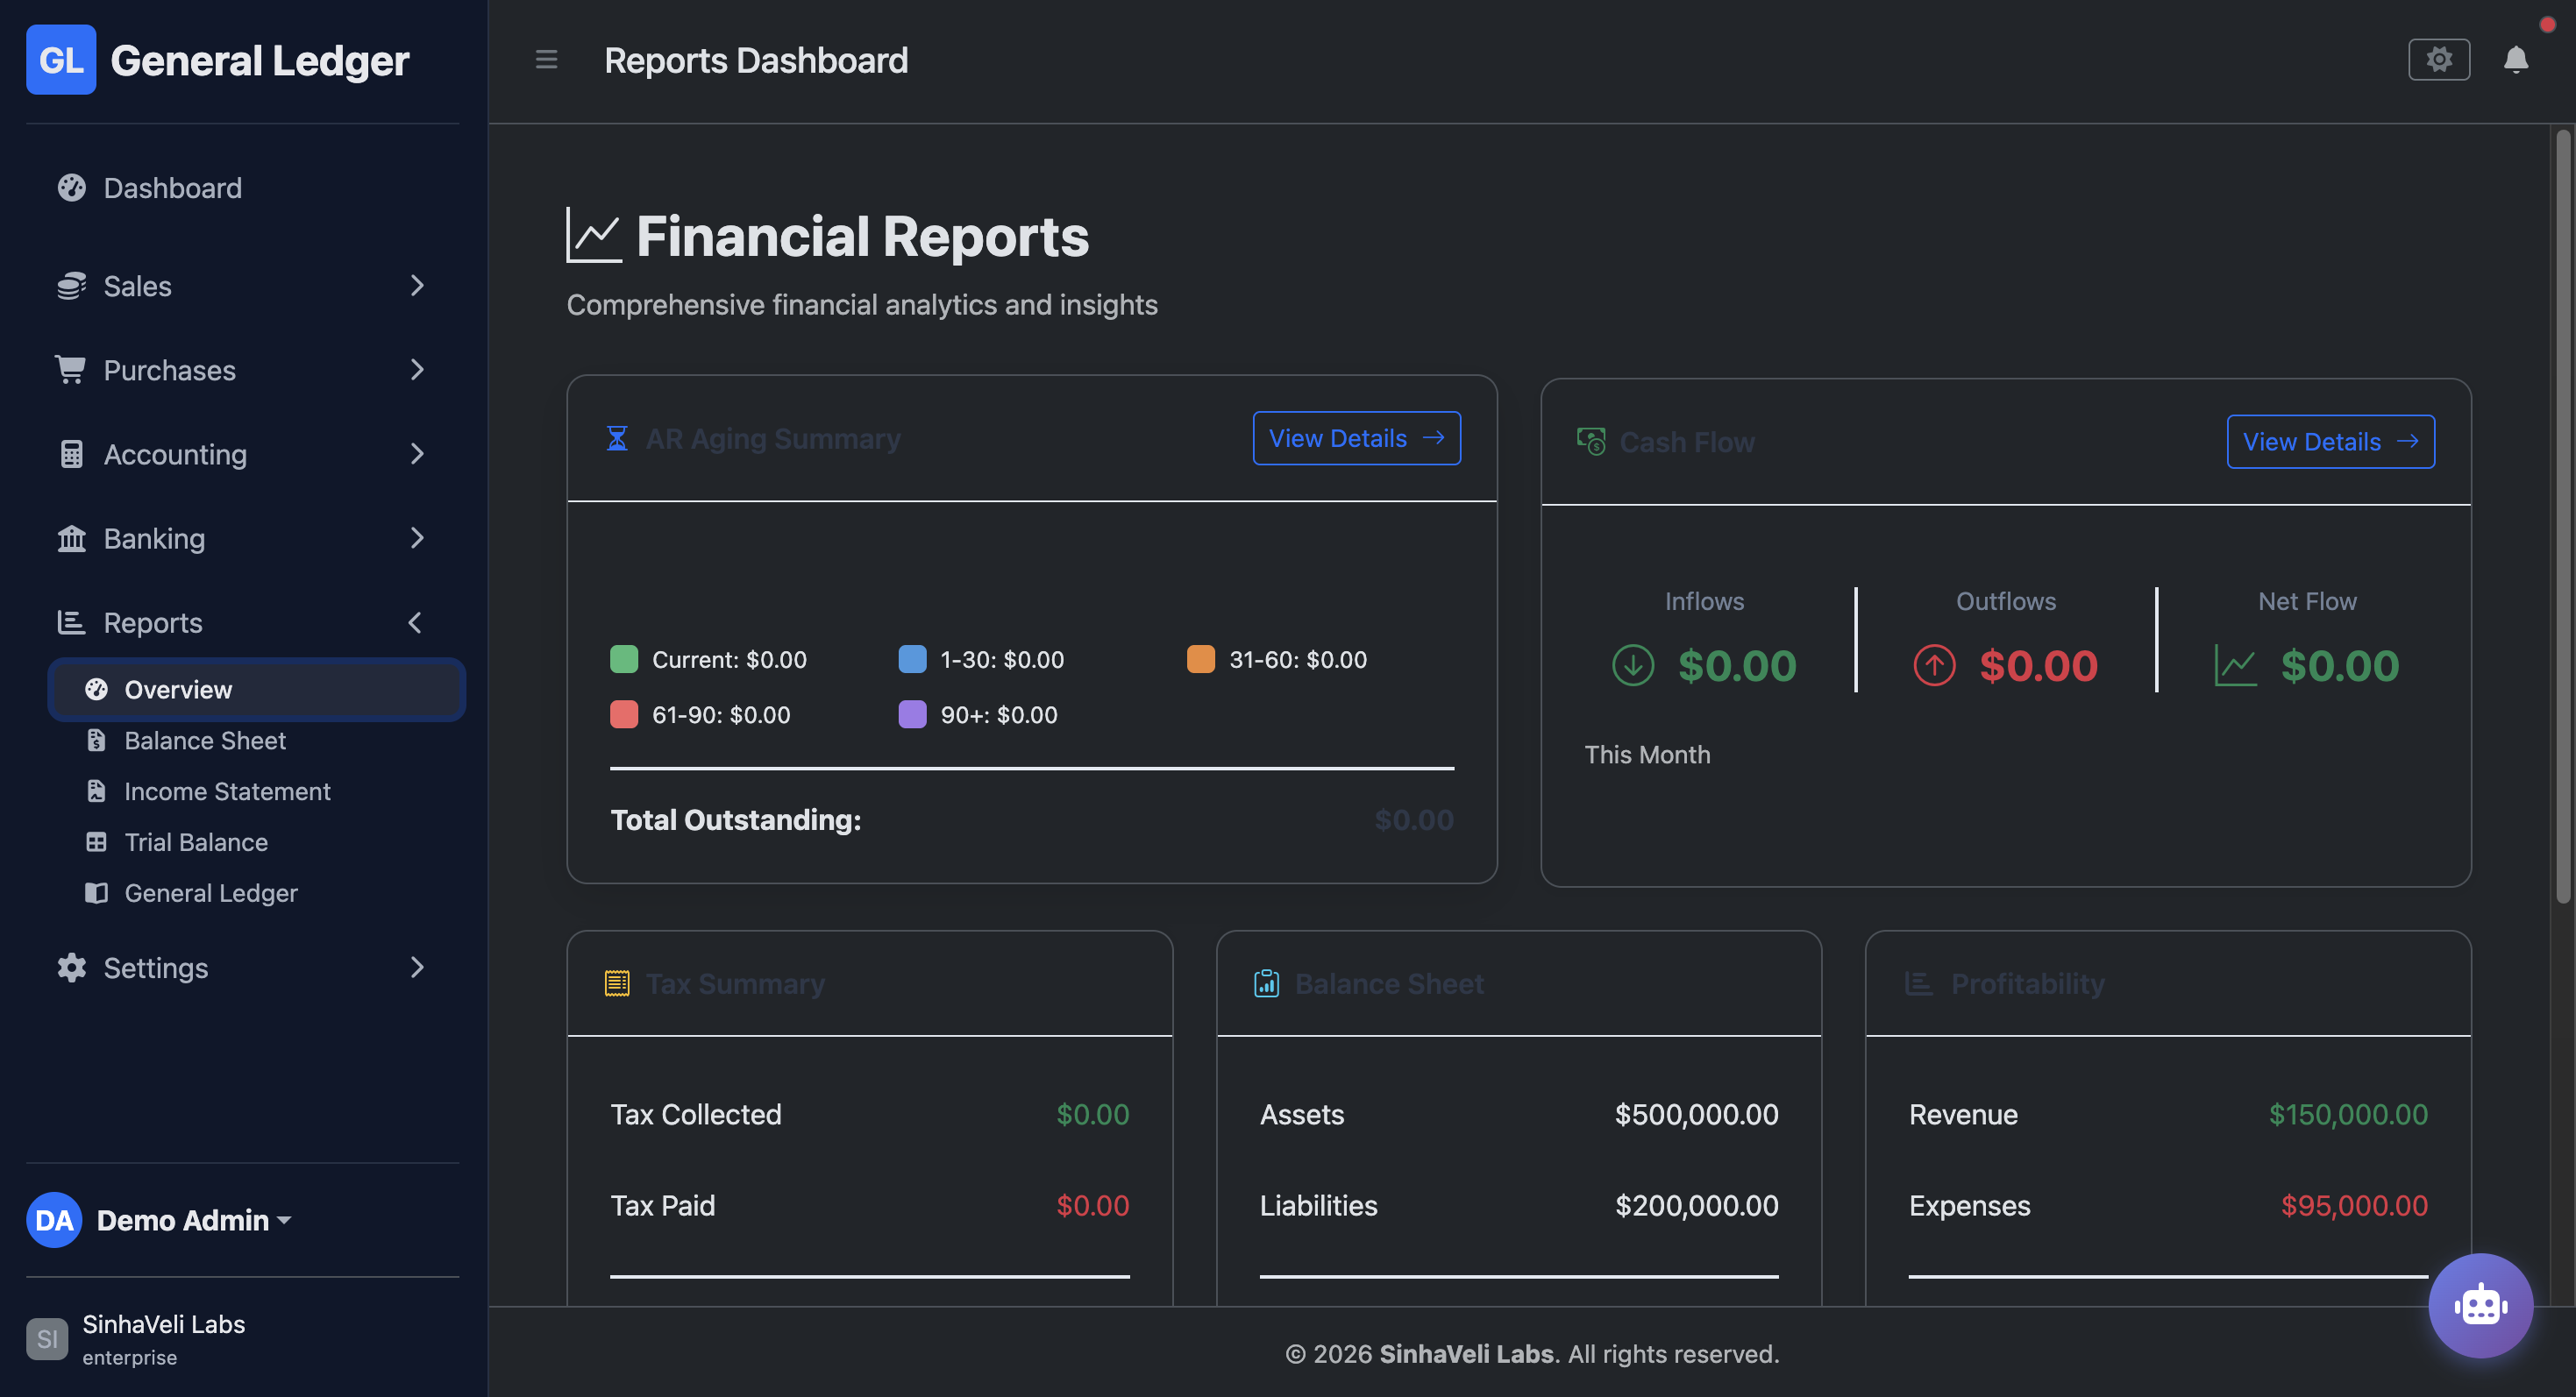The width and height of the screenshot is (2576, 1397).
Task: Click the Revenue $150,000.00 value
Action: [2348, 1114]
